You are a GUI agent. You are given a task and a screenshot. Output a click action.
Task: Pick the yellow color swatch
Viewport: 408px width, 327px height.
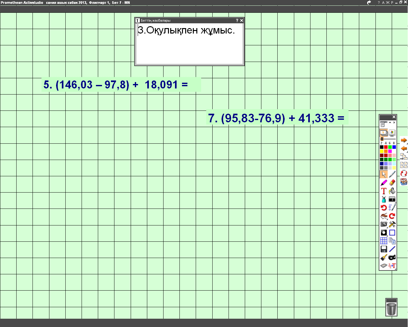click(x=382, y=151)
